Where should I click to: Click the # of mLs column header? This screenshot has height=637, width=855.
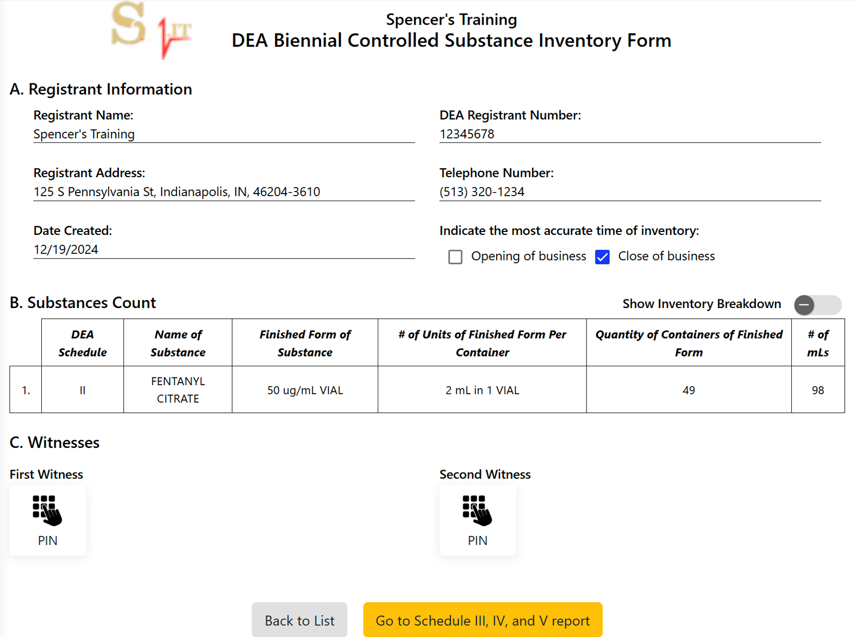click(x=817, y=343)
